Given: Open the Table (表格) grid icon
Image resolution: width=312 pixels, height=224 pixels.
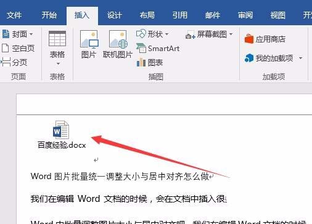Looking at the screenshot, I should [57, 38].
